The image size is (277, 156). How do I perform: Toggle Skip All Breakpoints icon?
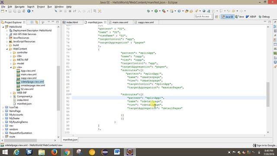pos(56,11)
